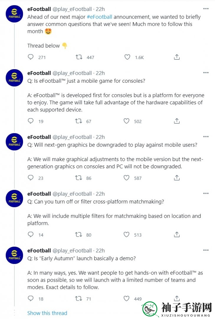The height and width of the screenshot is (319, 215).
Task: Open the eFootball avatar on the first tweet
Action: [14, 14]
